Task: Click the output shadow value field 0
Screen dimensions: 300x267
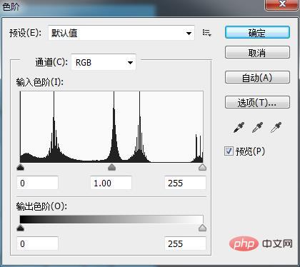Action: [37, 243]
